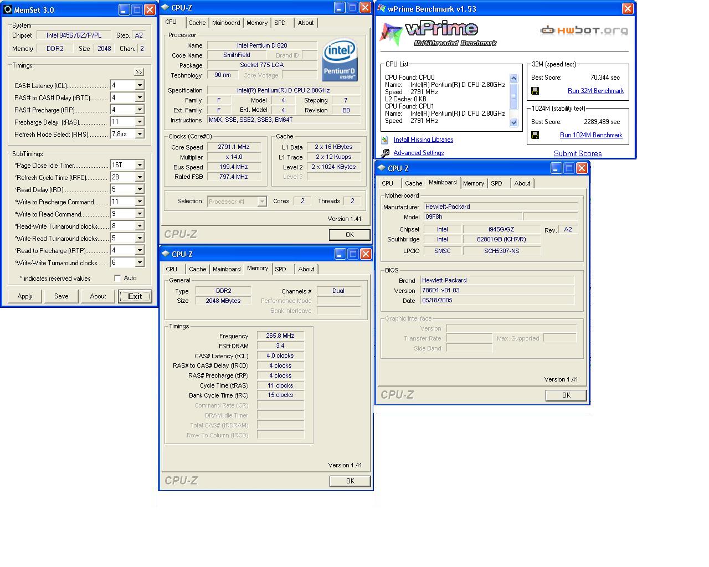709x567 pixels.
Task: Click MemSet's double-arrow expand timings button
Action: click(x=139, y=72)
